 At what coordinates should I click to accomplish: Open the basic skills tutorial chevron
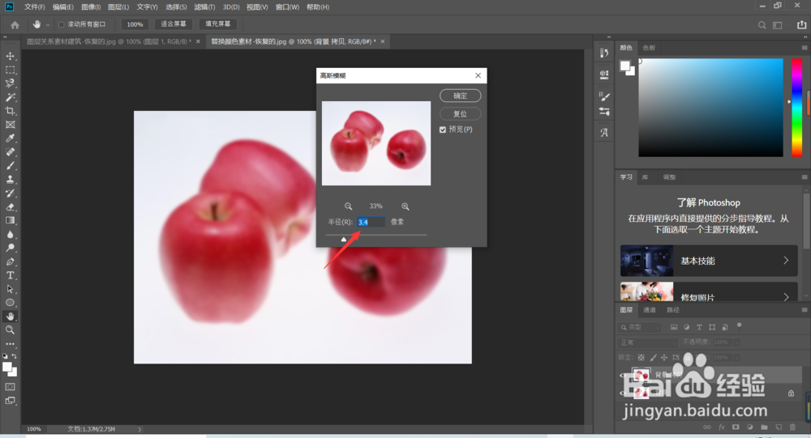coord(786,261)
